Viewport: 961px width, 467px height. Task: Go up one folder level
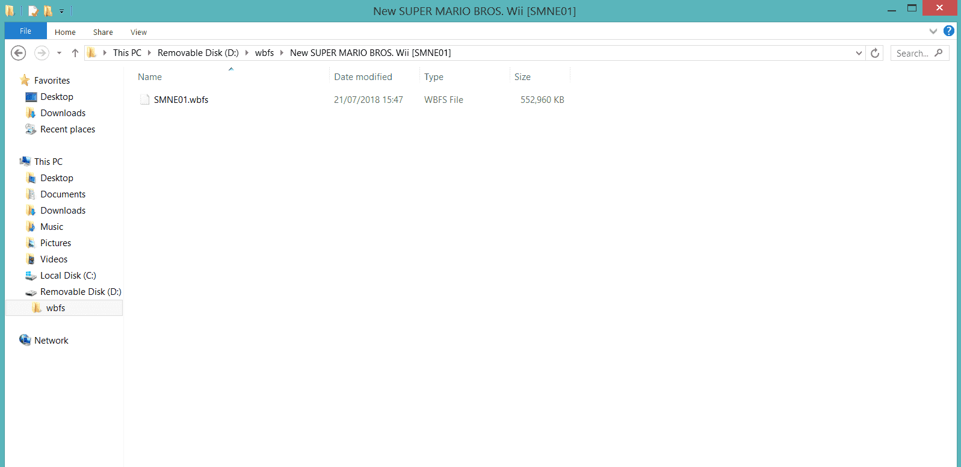coord(75,53)
